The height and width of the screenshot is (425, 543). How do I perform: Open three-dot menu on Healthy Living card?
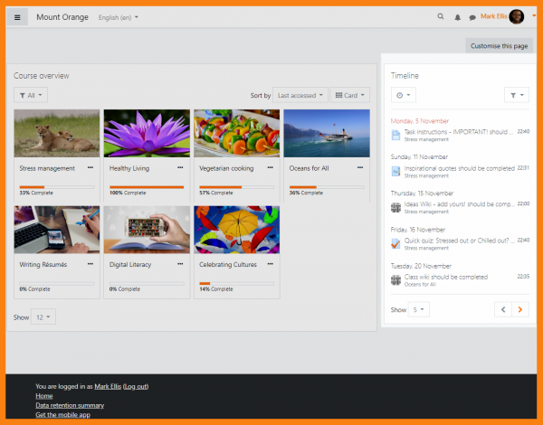coord(180,168)
